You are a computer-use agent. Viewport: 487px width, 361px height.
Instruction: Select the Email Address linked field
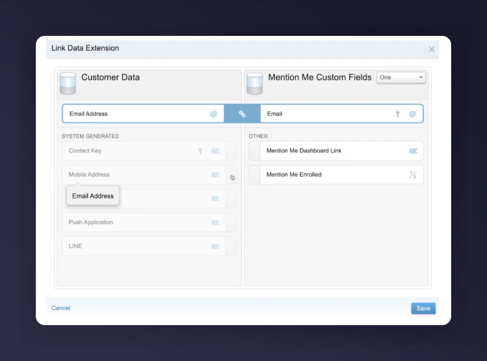click(143, 114)
